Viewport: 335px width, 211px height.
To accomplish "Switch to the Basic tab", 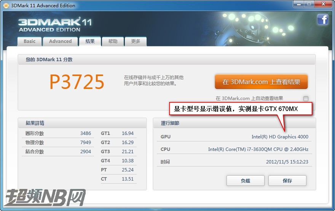I will coord(29,41).
